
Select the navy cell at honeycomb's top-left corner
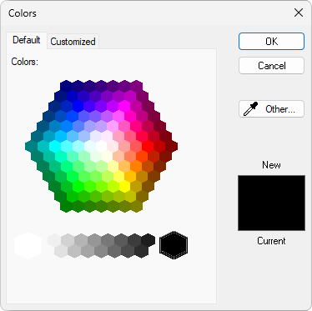66,86
